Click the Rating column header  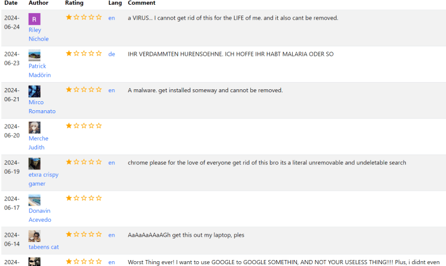click(x=74, y=3)
